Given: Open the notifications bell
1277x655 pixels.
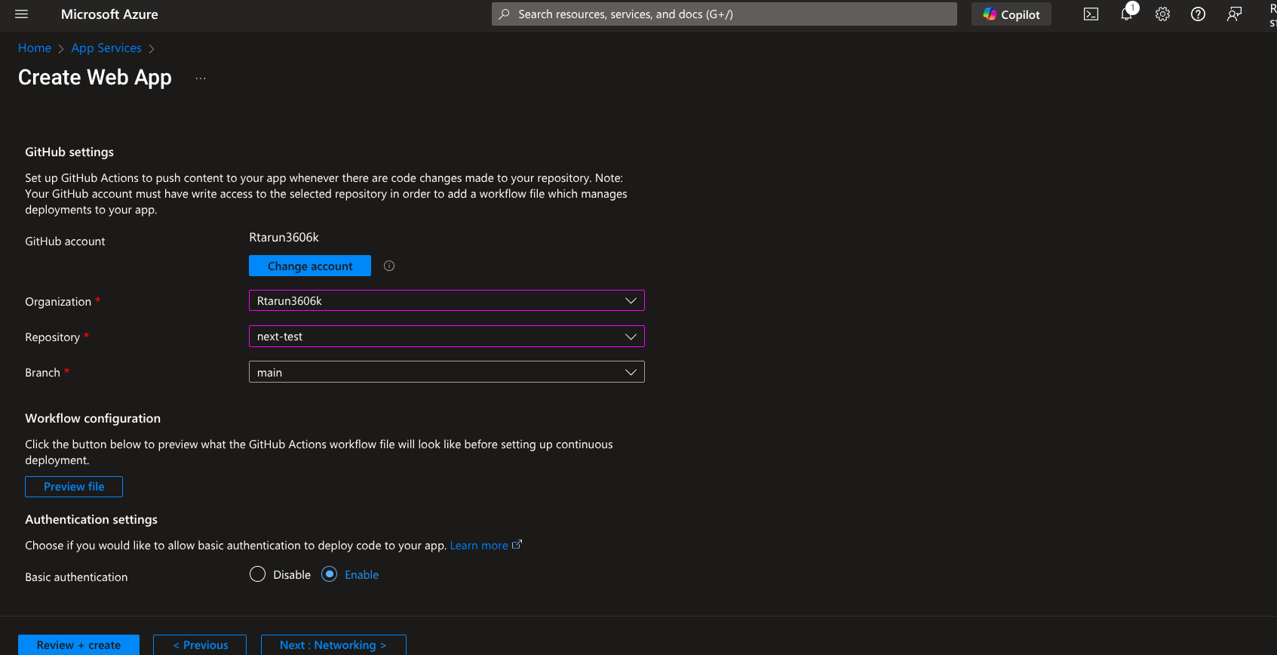Looking at the screenshot, I should point(1127,14).
